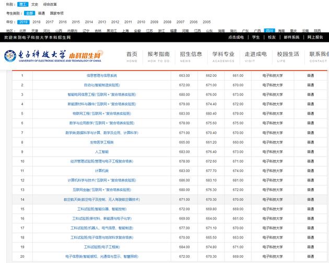This screenshot has height=263, width=329.
Task: Open major 数学与应用数学 link
Action: click(x=102, y=123)
